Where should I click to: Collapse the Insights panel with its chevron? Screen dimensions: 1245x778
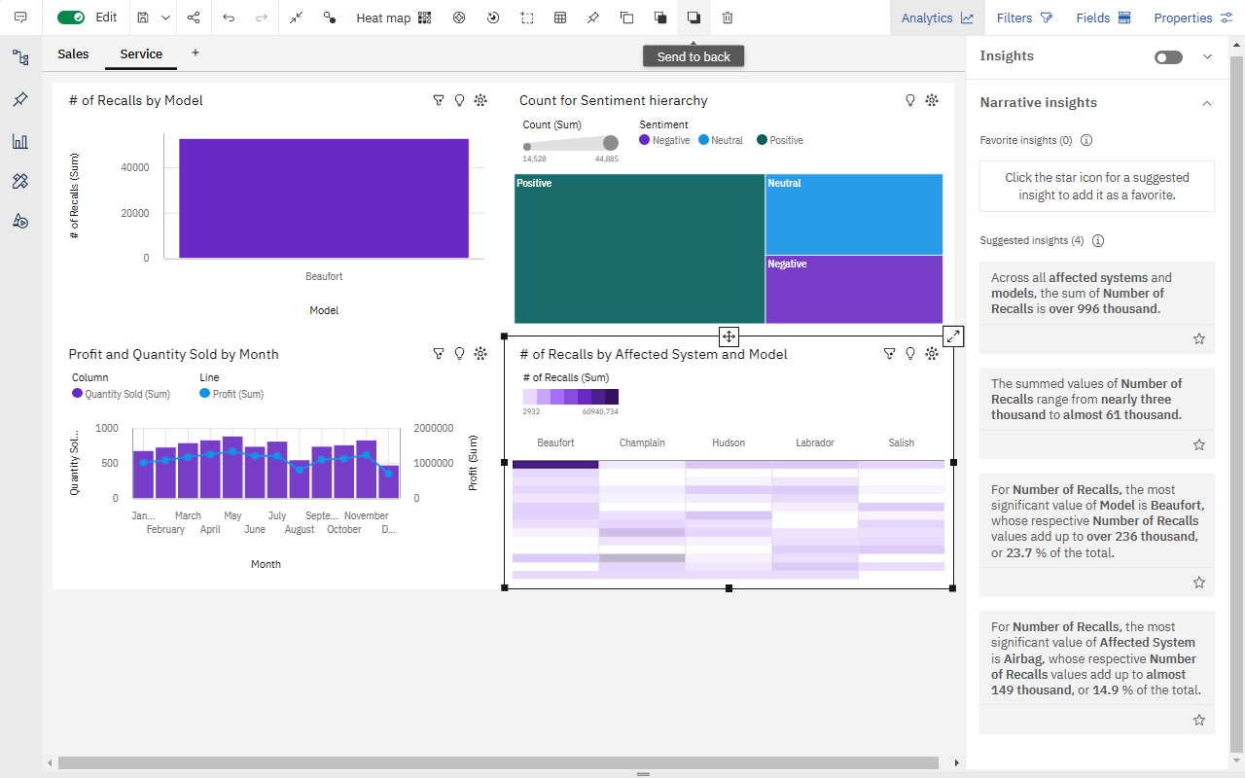click(1207, 56)
